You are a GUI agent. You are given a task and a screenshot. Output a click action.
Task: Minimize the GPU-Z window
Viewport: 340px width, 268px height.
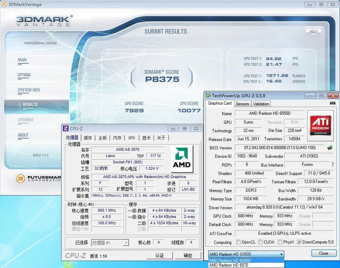(x=310, y=96)
